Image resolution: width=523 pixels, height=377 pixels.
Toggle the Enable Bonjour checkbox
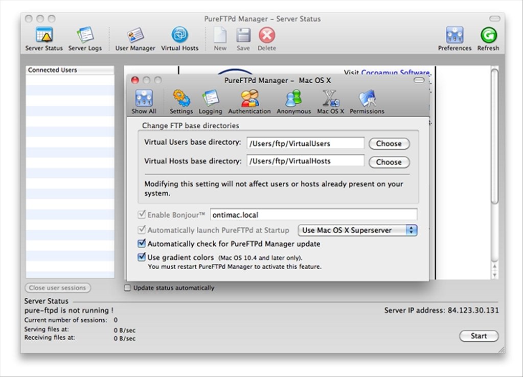coord(142,215)
